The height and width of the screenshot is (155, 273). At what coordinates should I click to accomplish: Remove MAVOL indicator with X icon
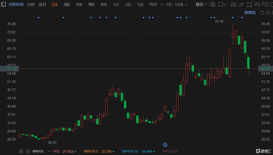pos(28,151)
